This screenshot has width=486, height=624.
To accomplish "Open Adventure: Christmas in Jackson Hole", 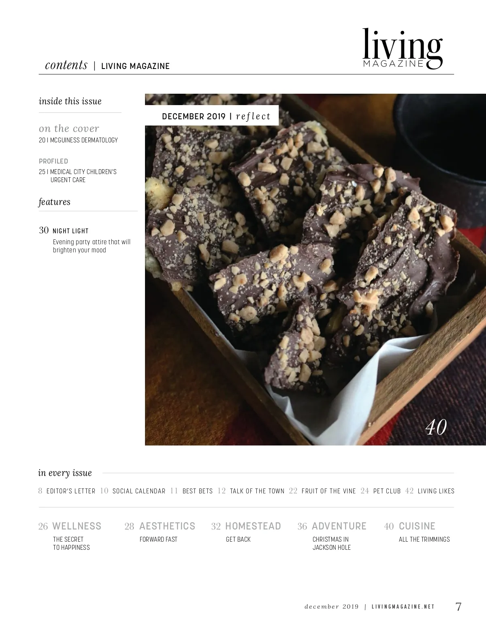I will [x=332, y=536].
